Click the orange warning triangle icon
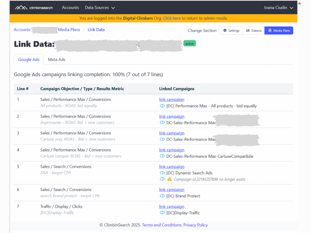This screenshot has width=311, height=233. pyautogui.click(x=169, y=179)
